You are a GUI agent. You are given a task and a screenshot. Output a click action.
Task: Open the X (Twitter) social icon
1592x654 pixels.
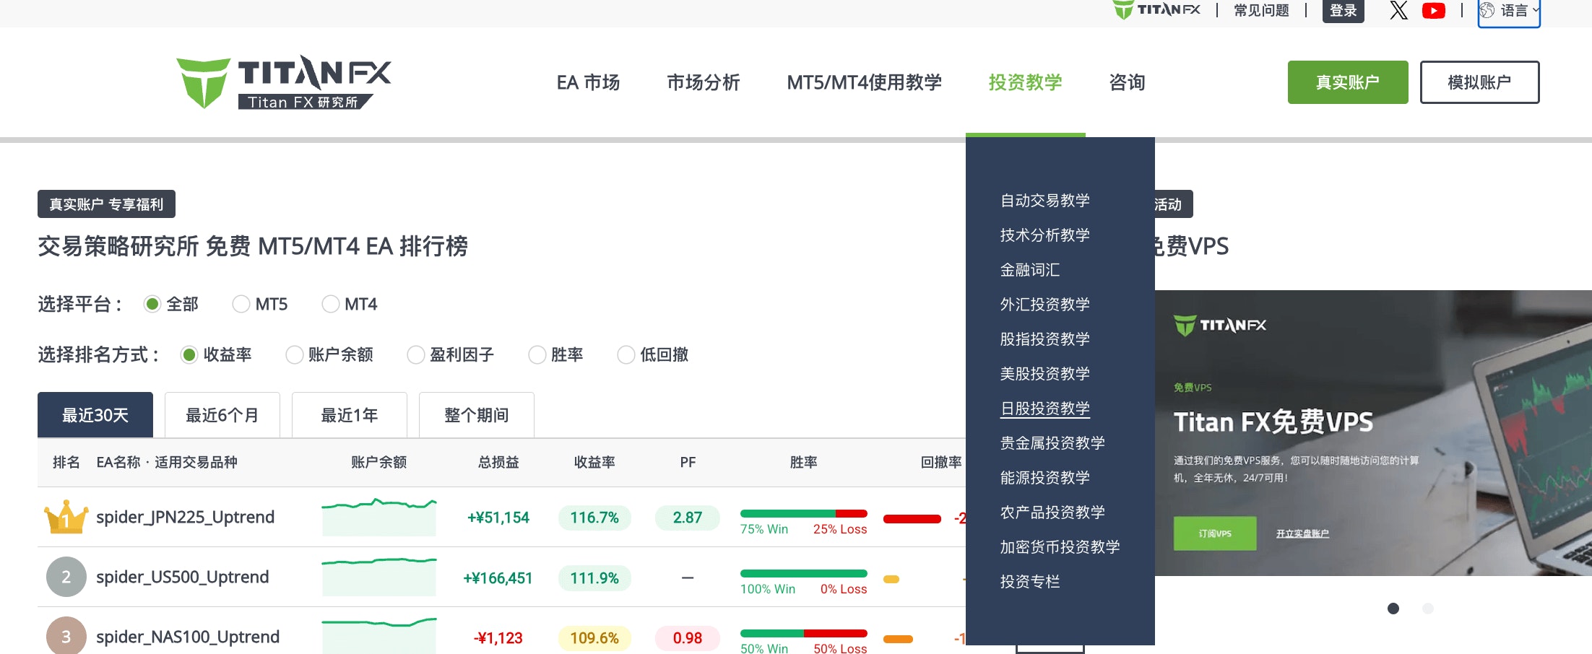[1398, 10]
